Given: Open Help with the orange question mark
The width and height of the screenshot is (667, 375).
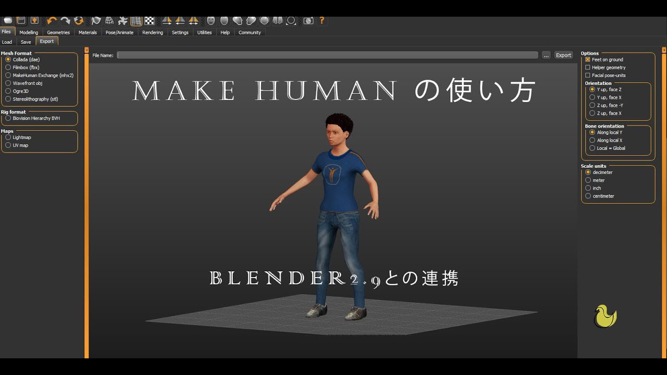Looking at the screenshot, I should pyautogui.click(x=322, y=20).
